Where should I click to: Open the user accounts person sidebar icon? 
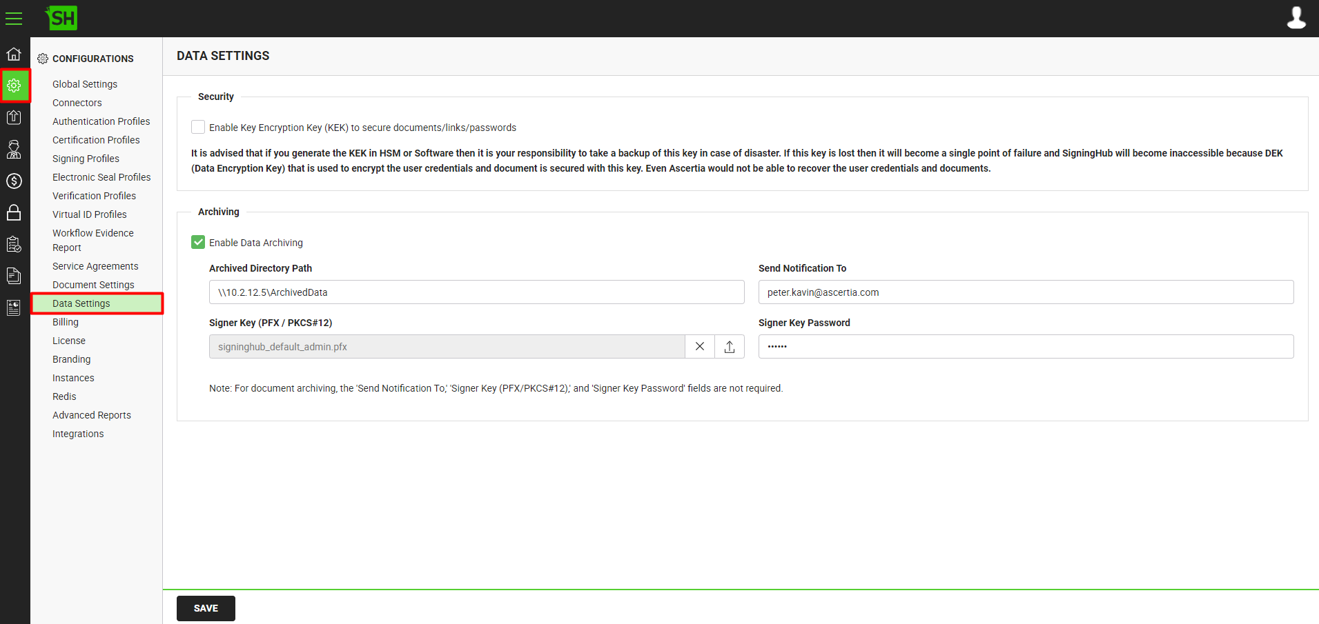(x=14, y=149)
